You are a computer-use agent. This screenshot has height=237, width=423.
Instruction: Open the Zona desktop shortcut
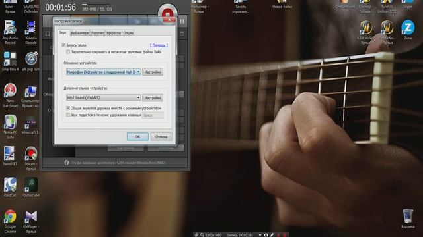click(408, 30)
